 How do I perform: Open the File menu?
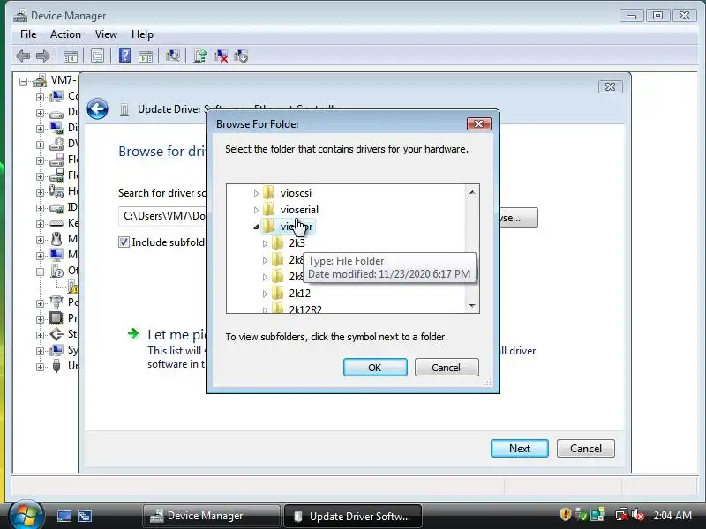[28, 34]
